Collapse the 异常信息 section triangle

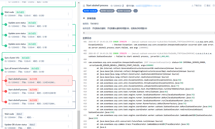(x=84, y=18)
